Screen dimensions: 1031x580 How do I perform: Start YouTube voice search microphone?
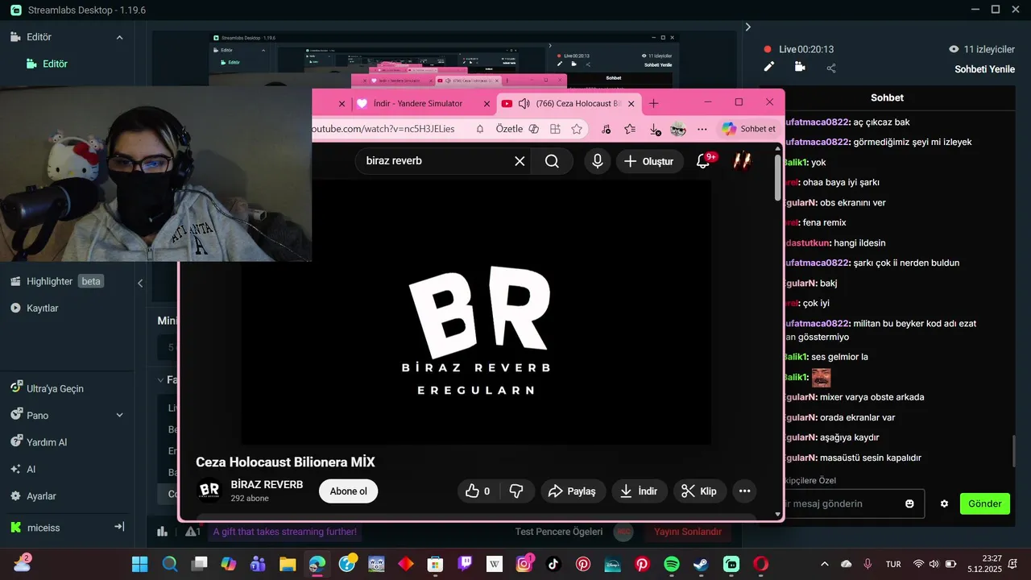click(597, 161)
